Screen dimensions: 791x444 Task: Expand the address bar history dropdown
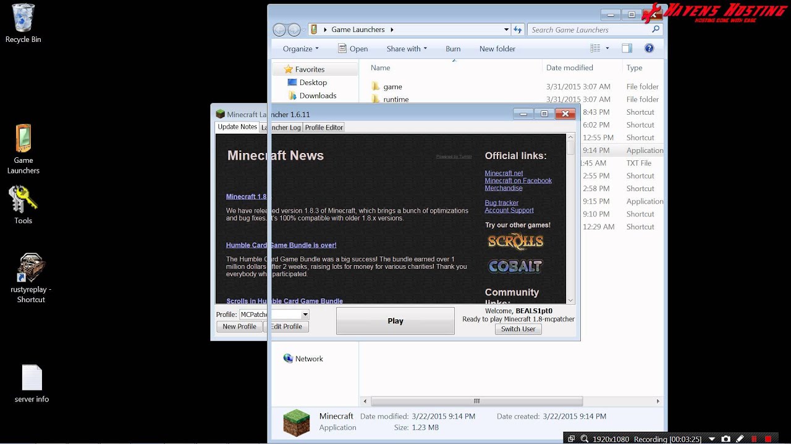point(506,30)
